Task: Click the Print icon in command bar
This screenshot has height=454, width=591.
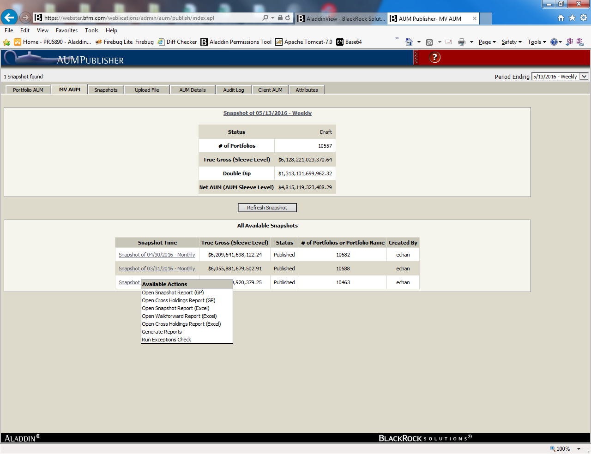Action: (462, 42)
